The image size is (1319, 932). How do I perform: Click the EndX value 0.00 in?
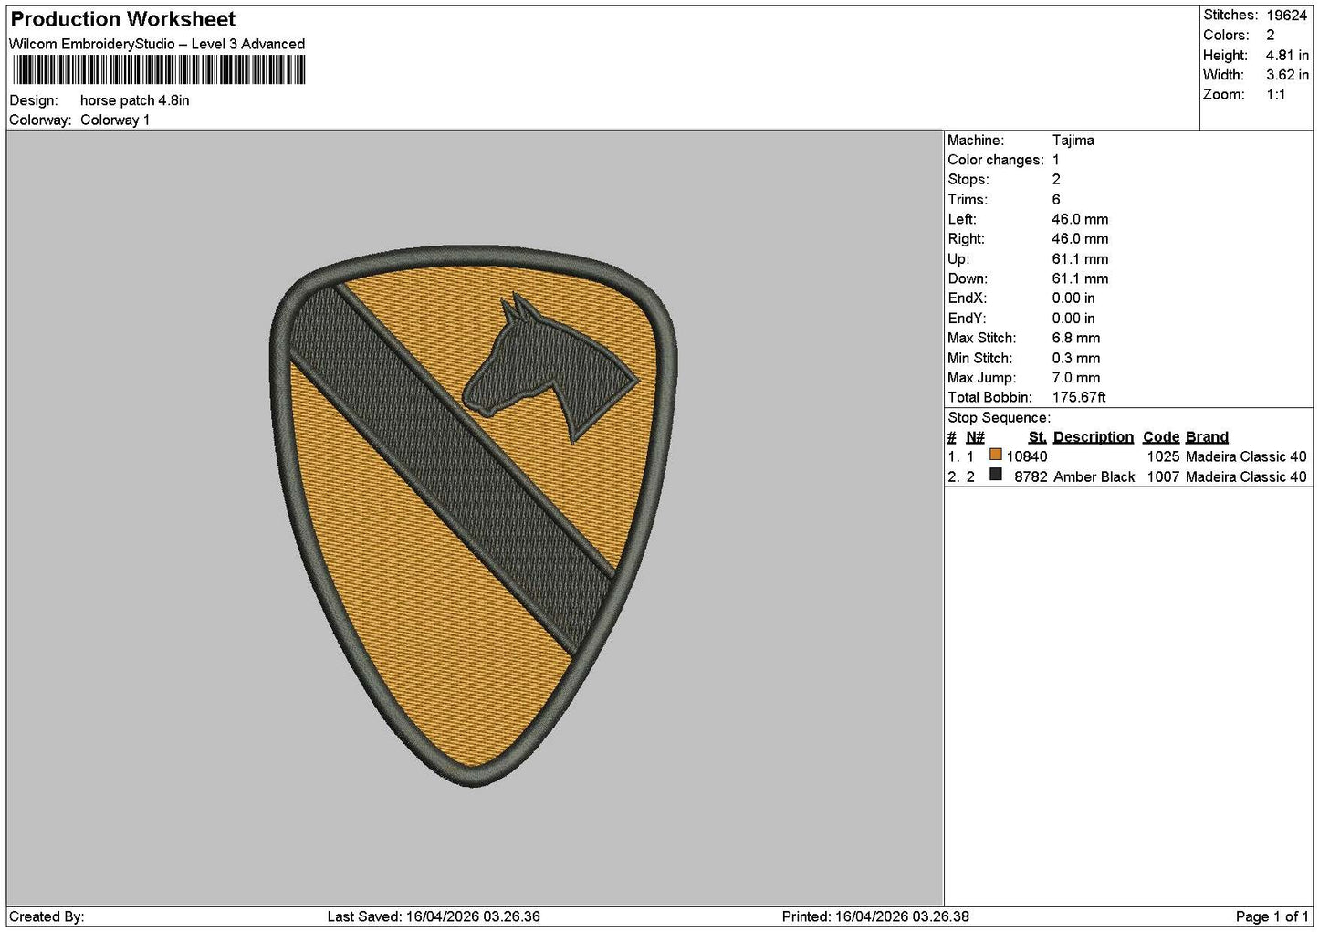(x=1073, y=298)
